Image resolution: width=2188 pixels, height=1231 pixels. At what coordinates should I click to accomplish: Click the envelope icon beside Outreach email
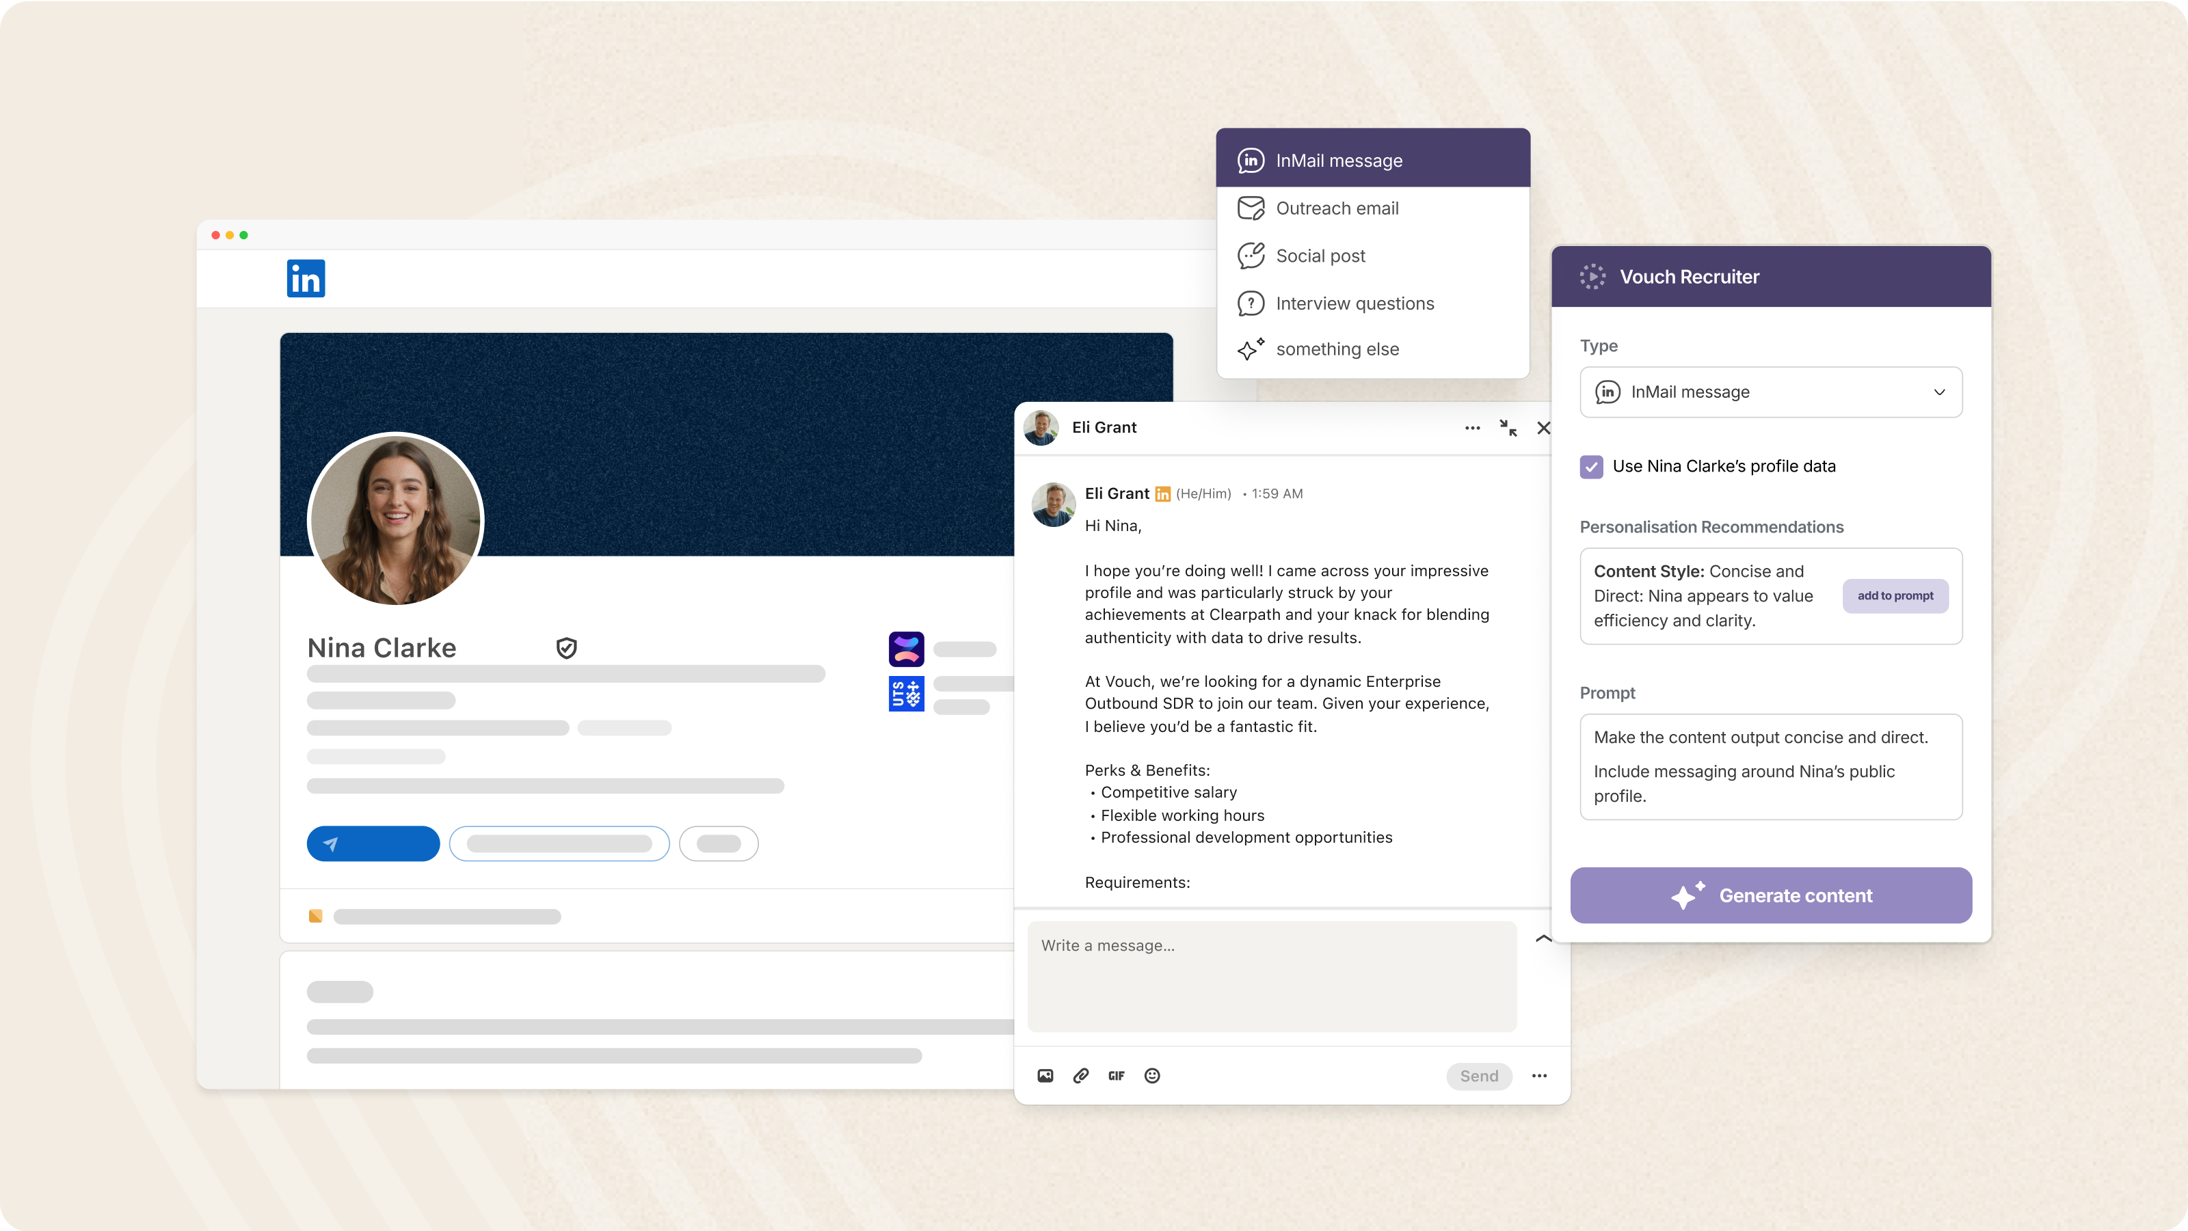(1251, 208)
